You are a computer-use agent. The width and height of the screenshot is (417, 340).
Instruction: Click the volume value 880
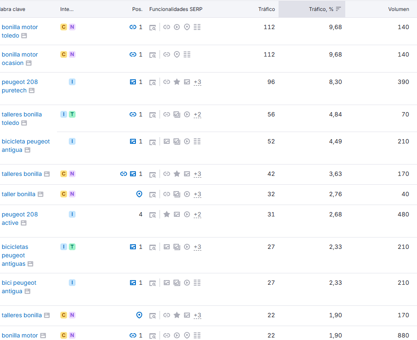tap(403, 335)
